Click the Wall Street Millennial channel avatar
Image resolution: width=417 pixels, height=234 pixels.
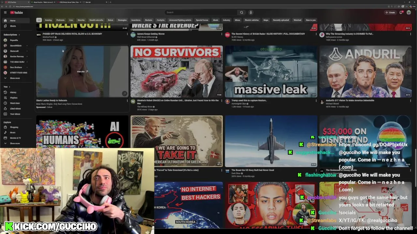pos(133,35)
